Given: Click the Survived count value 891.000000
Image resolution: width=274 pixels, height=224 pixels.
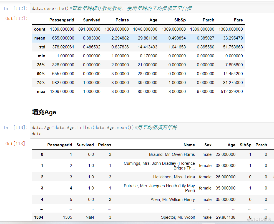Looking at the screenshot, I should (89, 29).
